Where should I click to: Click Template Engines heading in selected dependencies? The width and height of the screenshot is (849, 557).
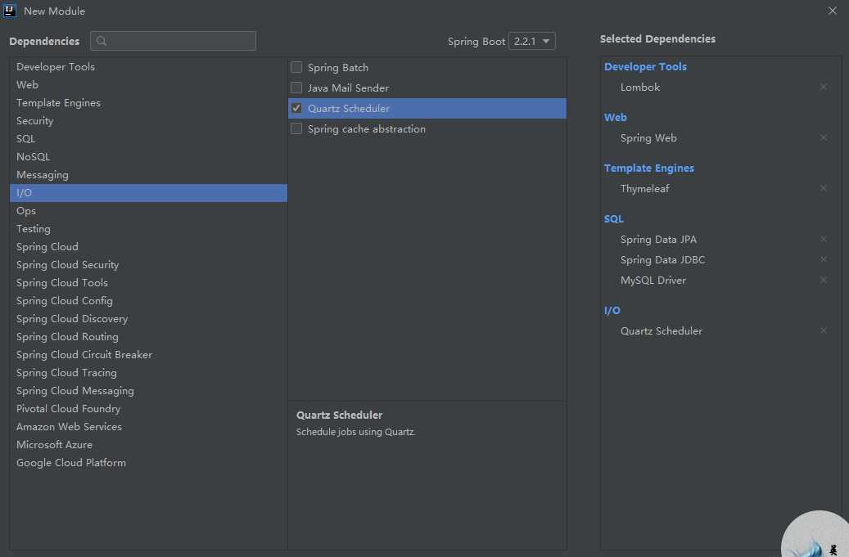coord(648,168)
